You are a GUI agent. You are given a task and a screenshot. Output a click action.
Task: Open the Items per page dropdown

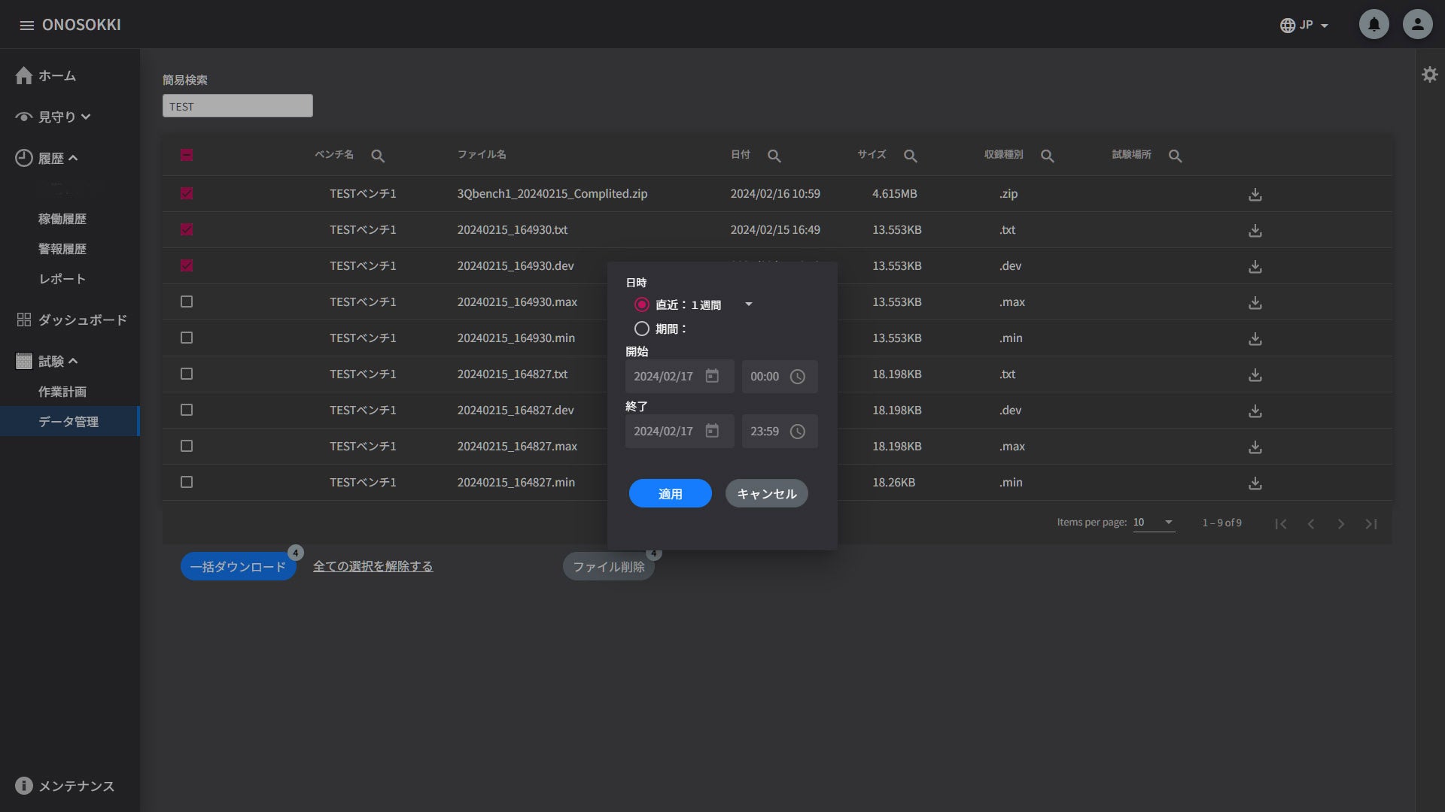(1154, 523)
